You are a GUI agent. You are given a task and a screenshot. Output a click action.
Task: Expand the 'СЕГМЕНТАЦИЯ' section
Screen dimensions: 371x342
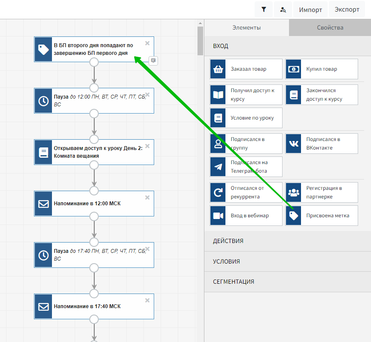point(287,282)
